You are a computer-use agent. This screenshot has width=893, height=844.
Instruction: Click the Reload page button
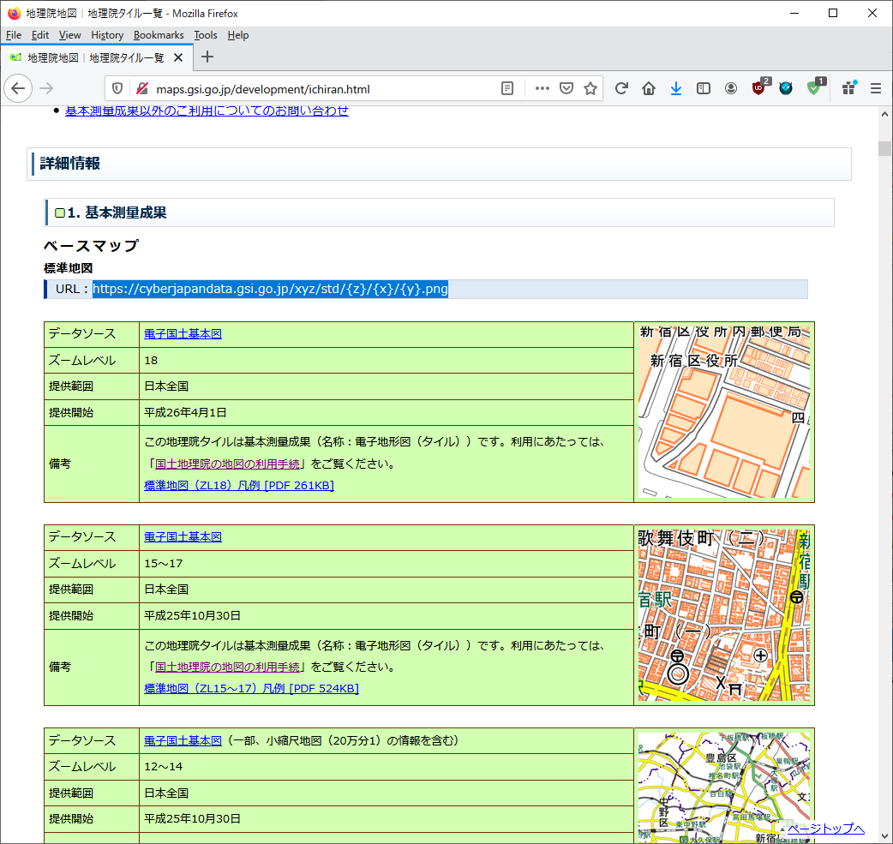[621, 88]
